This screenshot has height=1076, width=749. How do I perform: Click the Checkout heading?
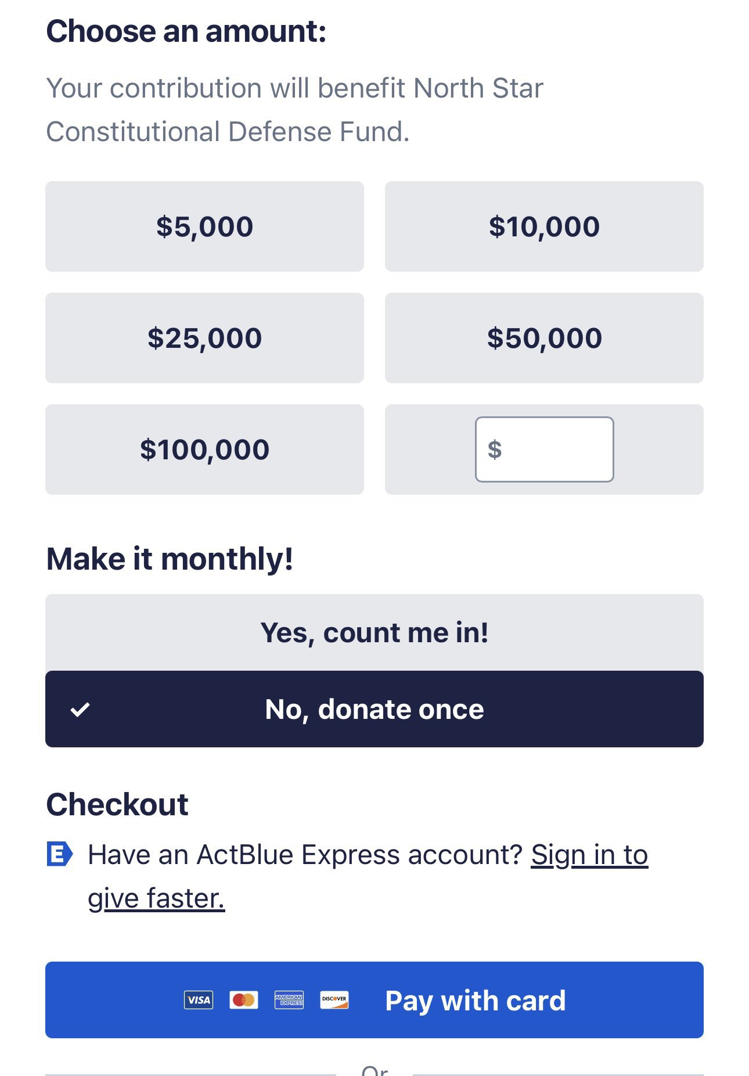117,805
